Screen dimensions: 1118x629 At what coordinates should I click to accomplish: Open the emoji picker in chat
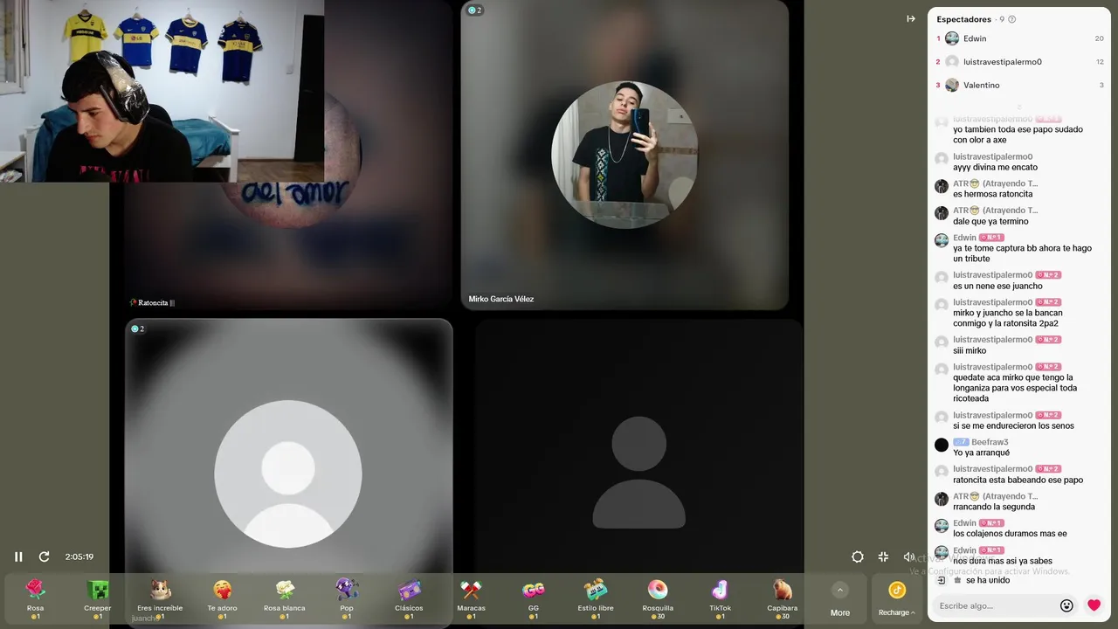(x=1066, y=605)
